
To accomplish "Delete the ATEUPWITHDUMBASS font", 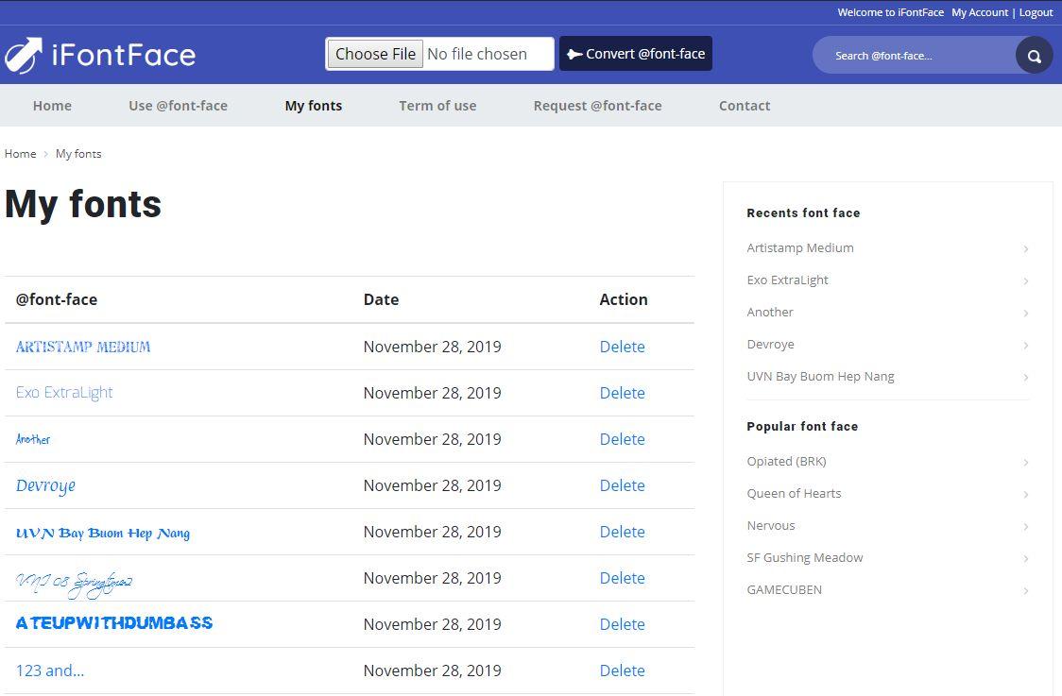I will [x=622, y=624].
